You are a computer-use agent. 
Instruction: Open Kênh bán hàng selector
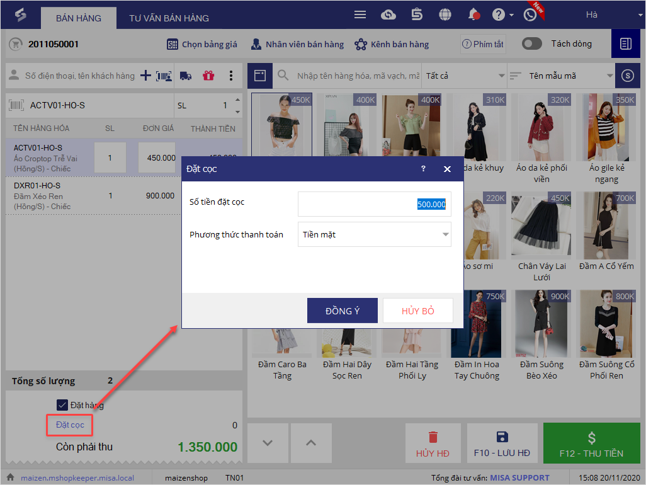pyautogui.click(x=392, y=44)
